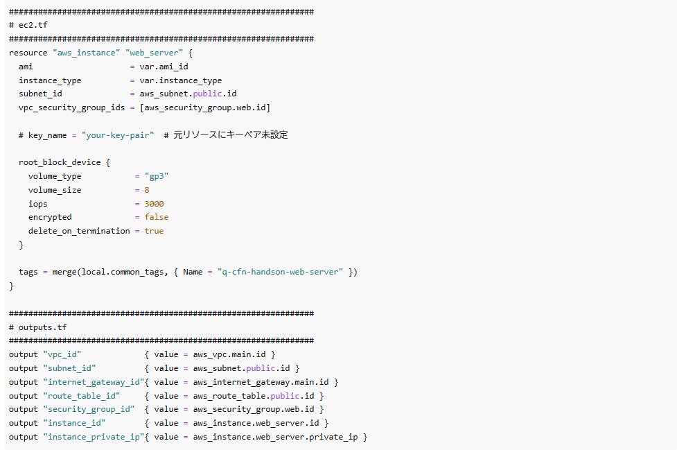Click the '# ec2.tf' comment line

pos(28,25)
